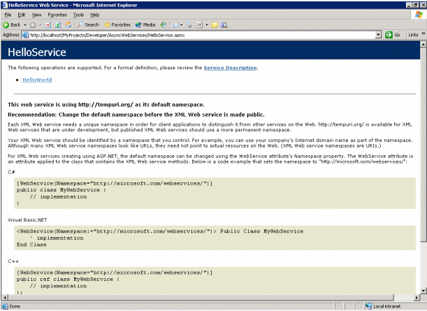Click the Done status bar text
427x311 pixels.
pyautogui.click(x=15, y=306)
